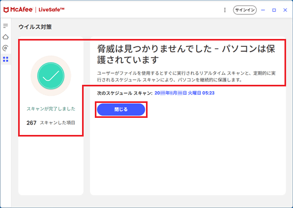Screen dimensions: 293x208
Task: Minimize the McAfee window
Action: pos(263,10)
